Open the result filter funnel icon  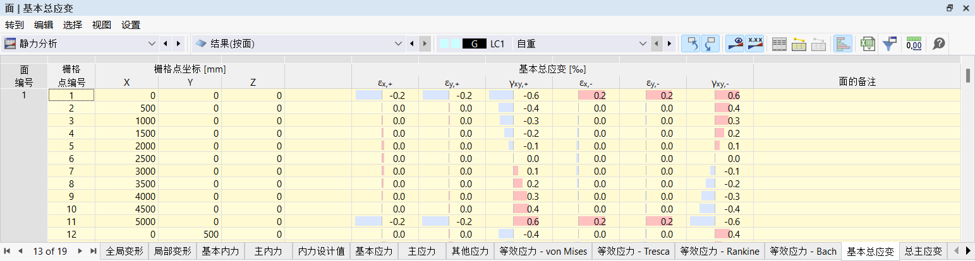(x=890, y=43)
